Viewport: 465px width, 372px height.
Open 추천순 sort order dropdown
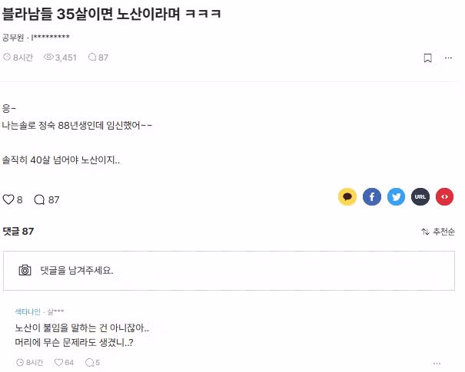(438, 232)
